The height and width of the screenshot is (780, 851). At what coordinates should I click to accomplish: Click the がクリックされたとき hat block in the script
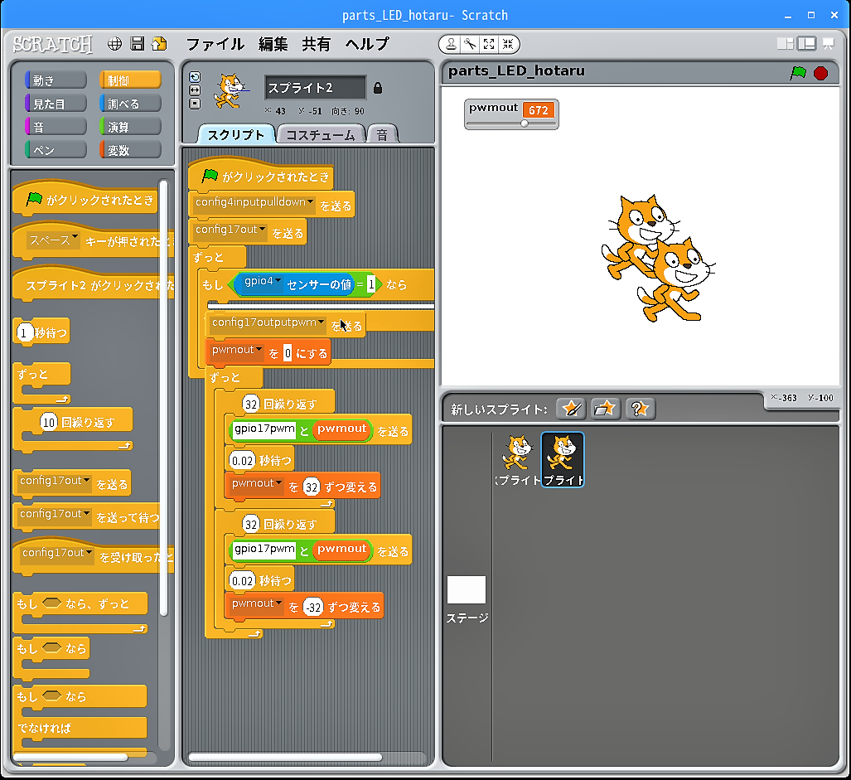pyautogui.click(x=261, y=176)
